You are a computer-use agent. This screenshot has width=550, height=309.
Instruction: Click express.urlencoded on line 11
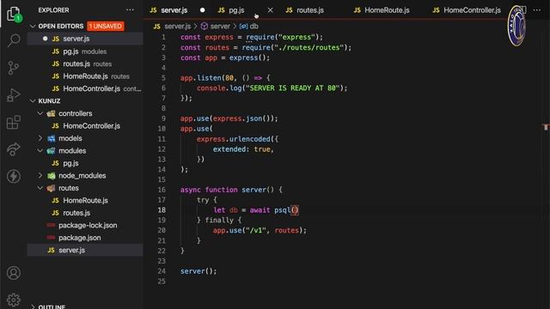233,139
